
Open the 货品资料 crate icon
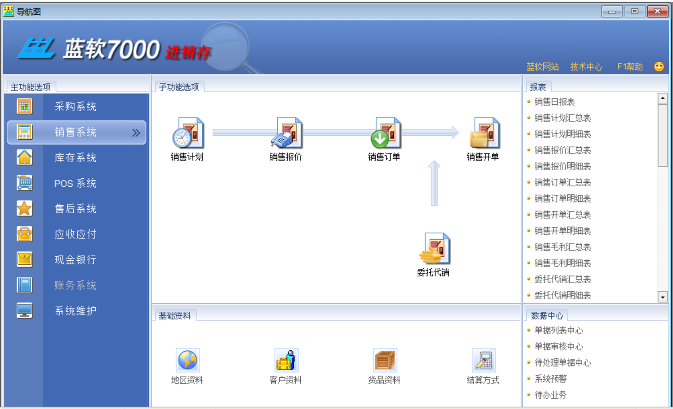click(384, 360)
